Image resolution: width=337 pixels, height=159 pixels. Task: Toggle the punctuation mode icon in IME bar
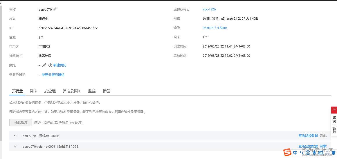(x=301, y=153)
